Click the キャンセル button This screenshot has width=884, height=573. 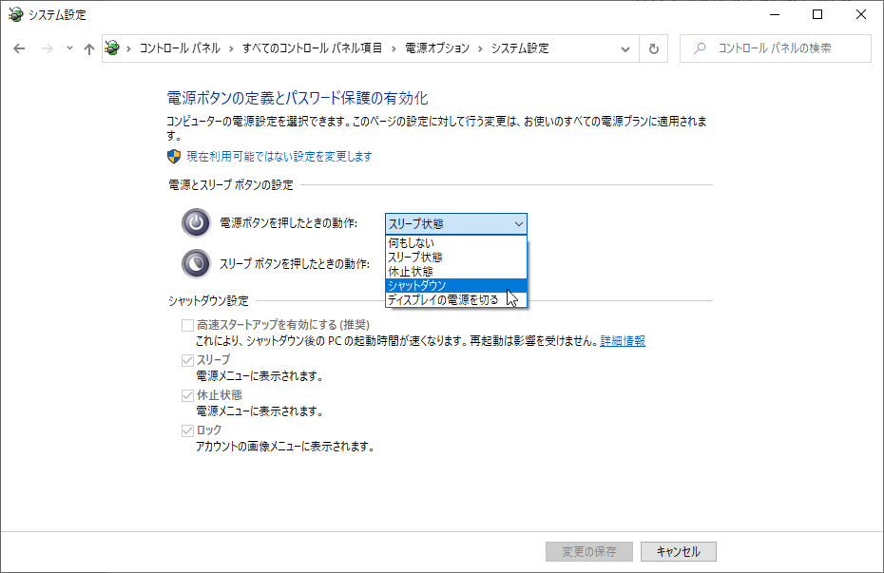pos(679,551)
